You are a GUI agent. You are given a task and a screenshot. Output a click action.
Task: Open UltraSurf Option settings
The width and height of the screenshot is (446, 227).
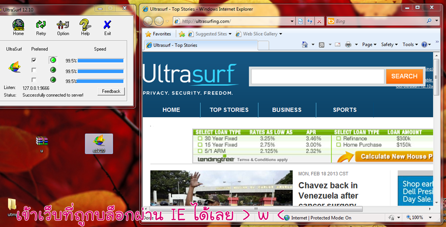[x=63, y=27]
